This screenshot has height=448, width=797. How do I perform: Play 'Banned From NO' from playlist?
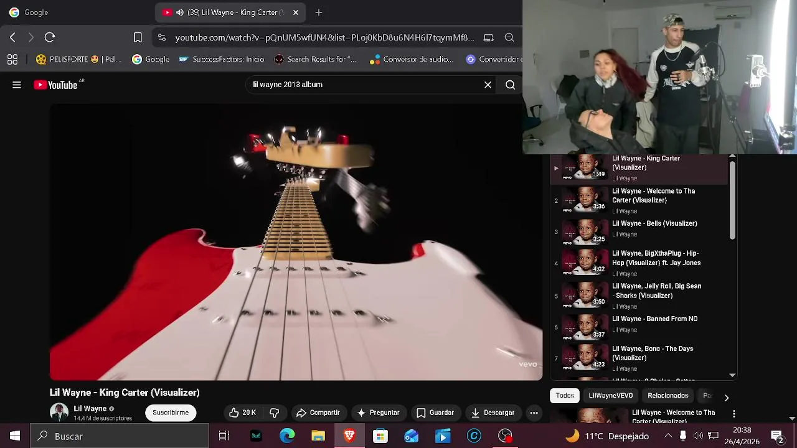tap(639, 327)
